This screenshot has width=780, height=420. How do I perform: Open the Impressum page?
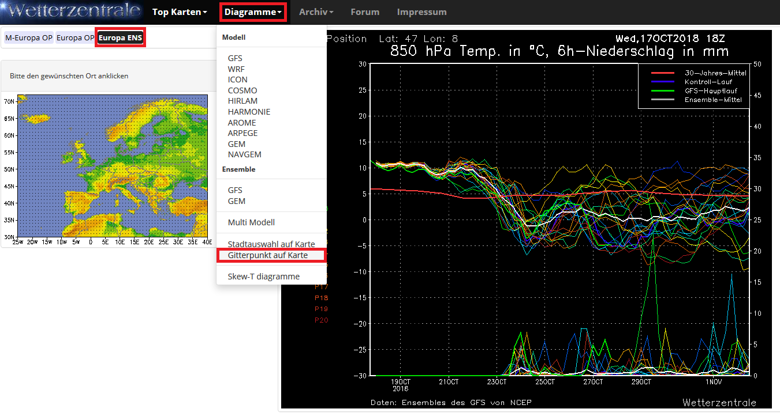421,12
